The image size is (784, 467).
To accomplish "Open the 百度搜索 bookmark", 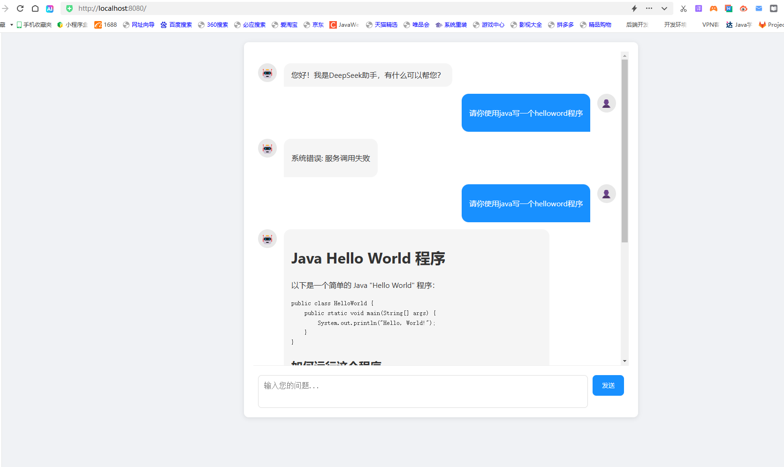I will click(x=176, y=25).
